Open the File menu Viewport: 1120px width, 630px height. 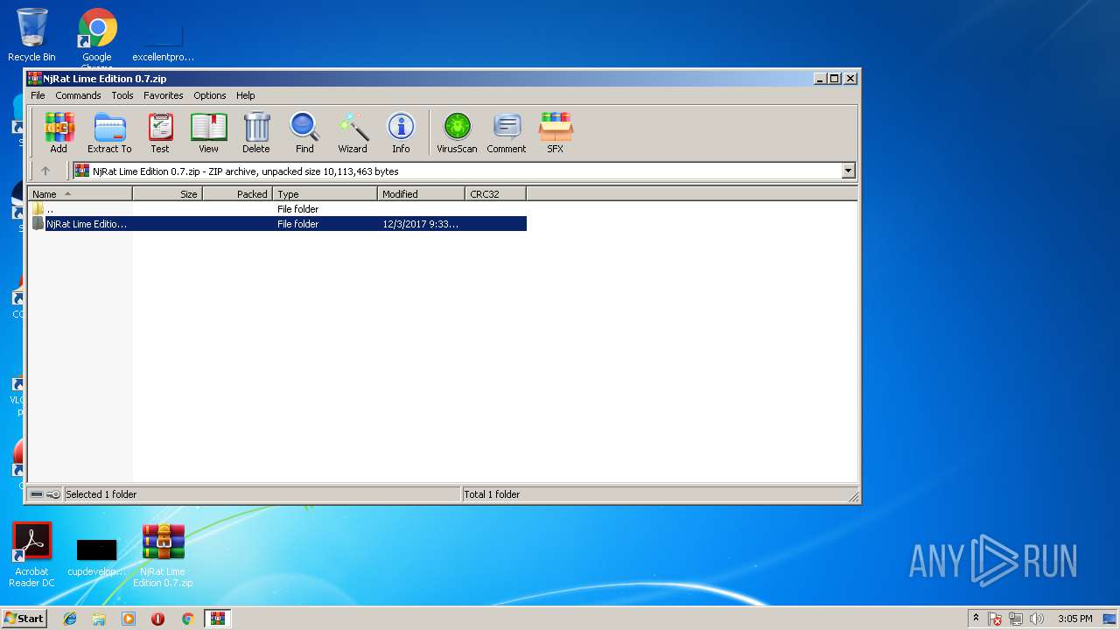pyautogui.click(x=38, y=95)
